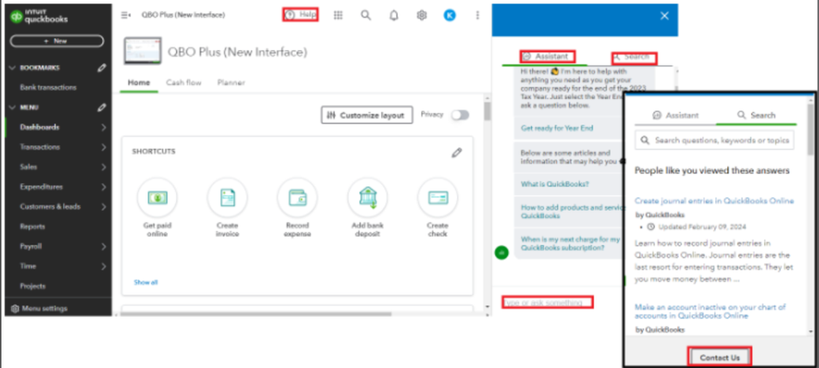Open the Help menu
This screenshot has height=368, width=819.
[x=301, y=15]
